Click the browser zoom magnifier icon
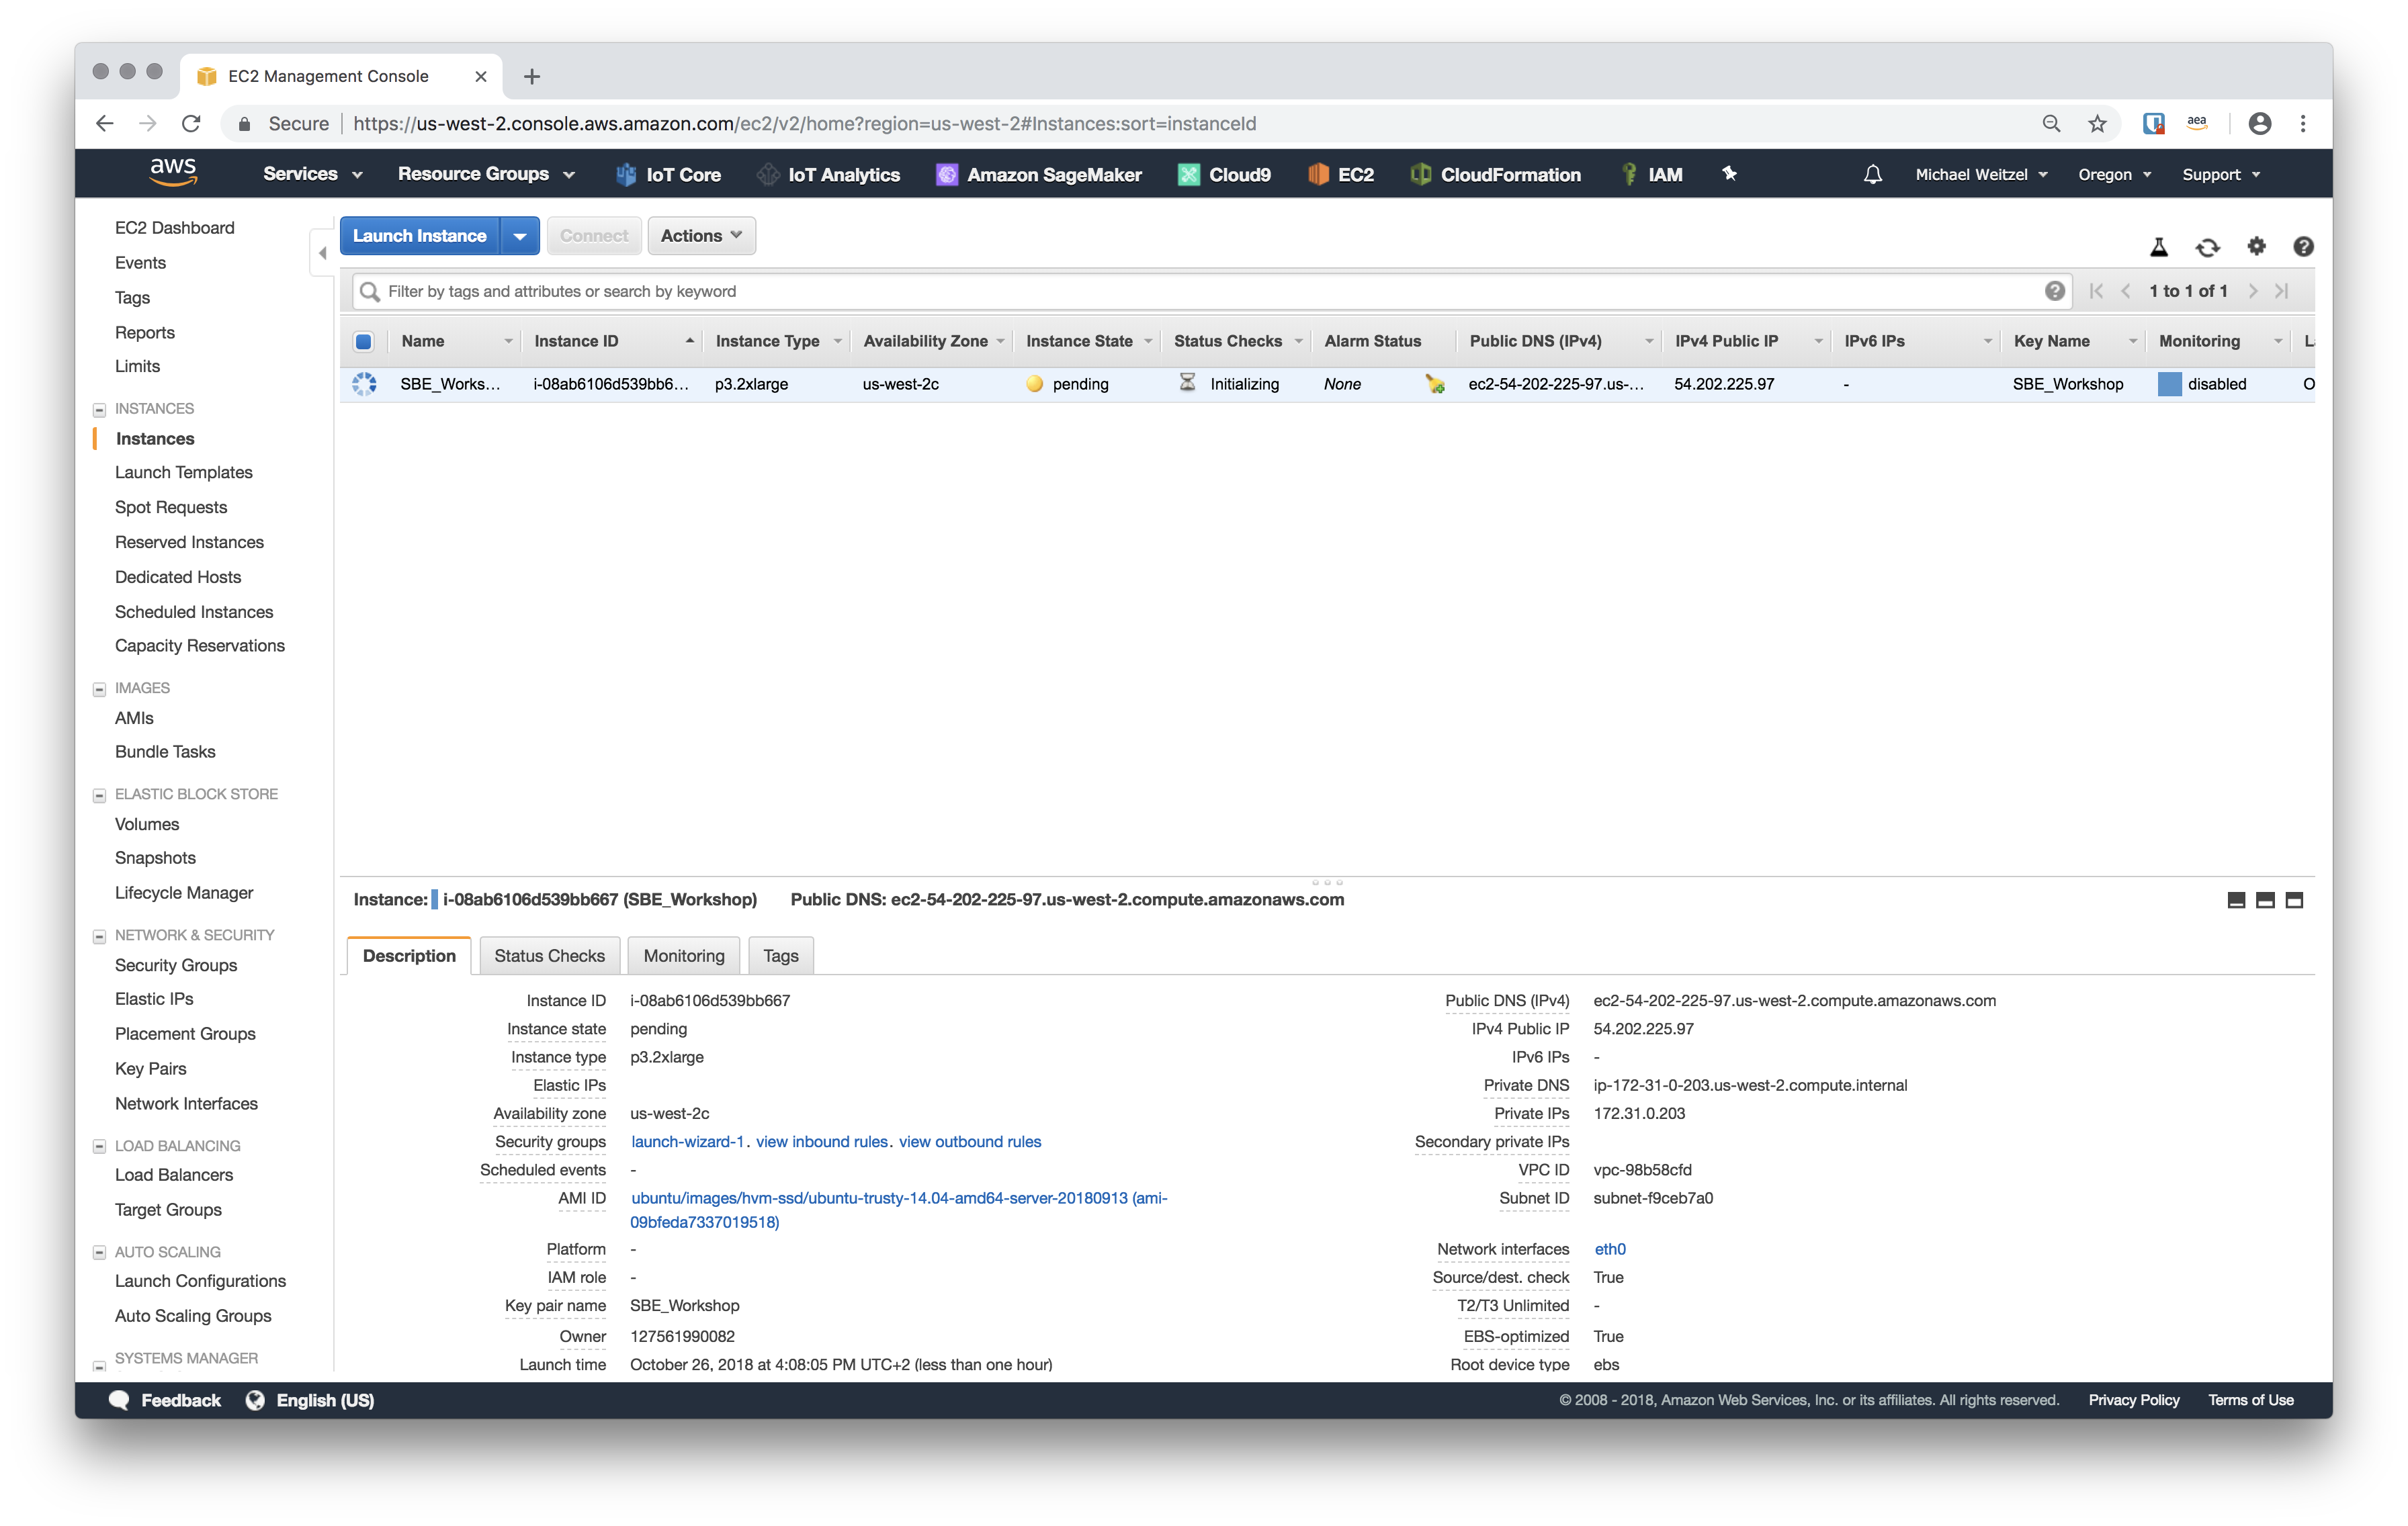The image size is (2408, 1526). [2051, 123]
